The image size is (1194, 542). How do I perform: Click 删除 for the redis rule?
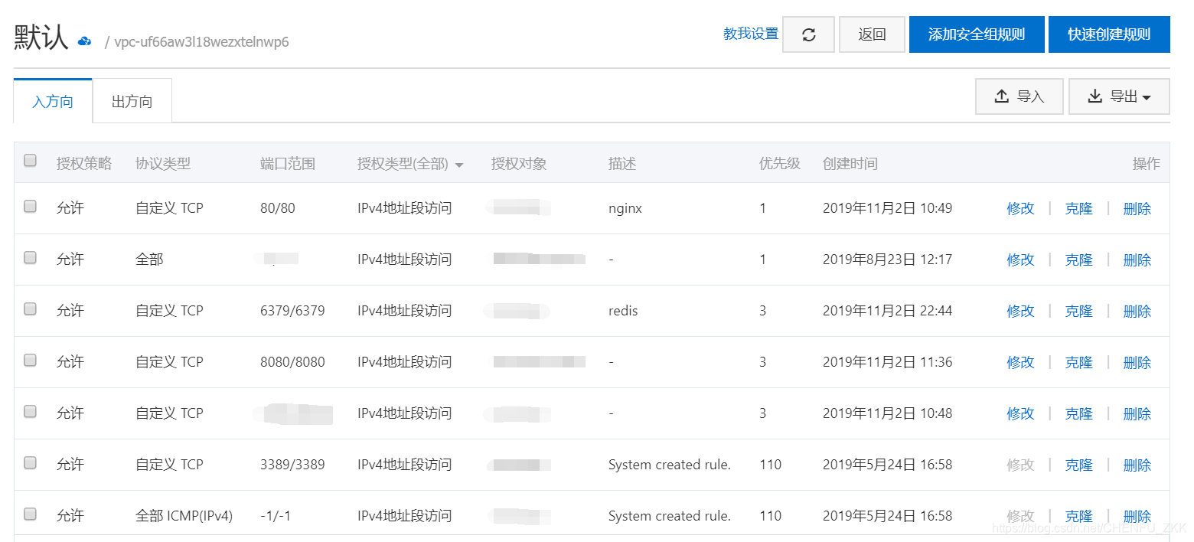1137,311
